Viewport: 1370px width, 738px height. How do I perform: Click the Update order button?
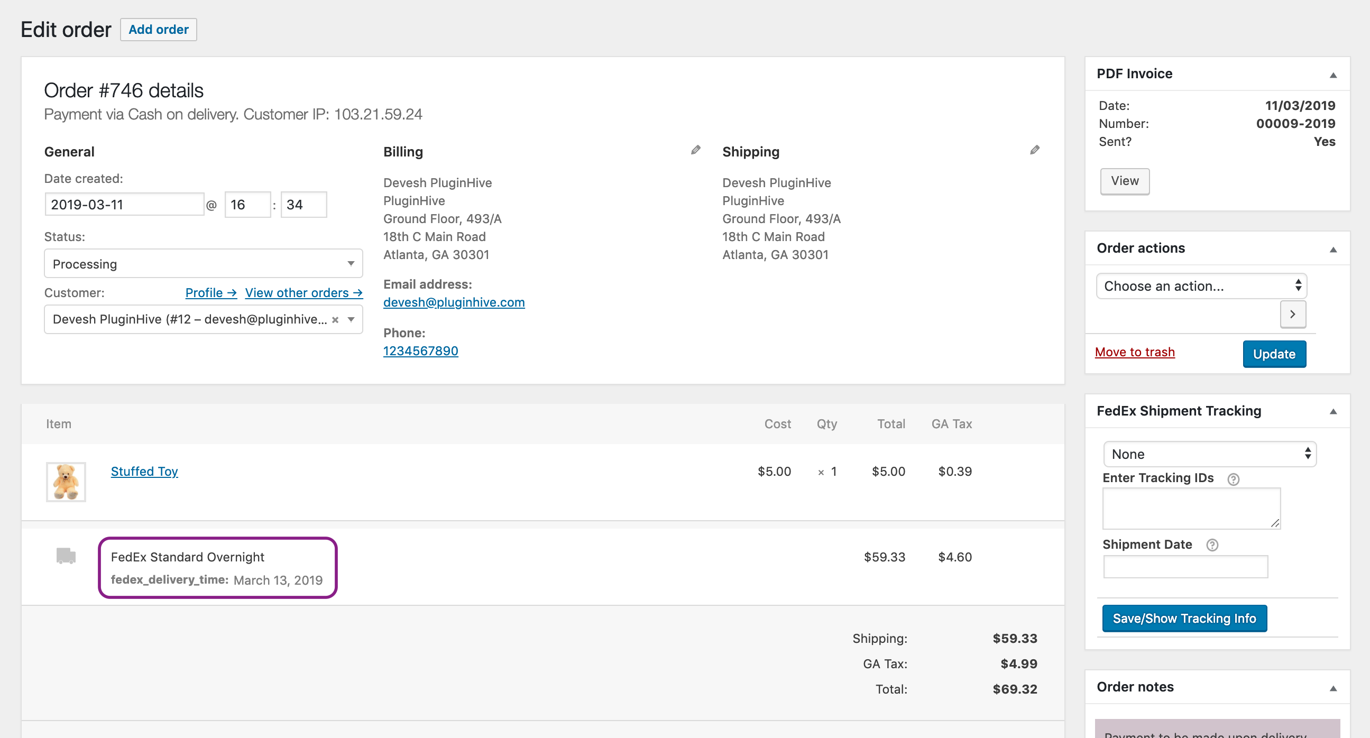coord(1274,354)
